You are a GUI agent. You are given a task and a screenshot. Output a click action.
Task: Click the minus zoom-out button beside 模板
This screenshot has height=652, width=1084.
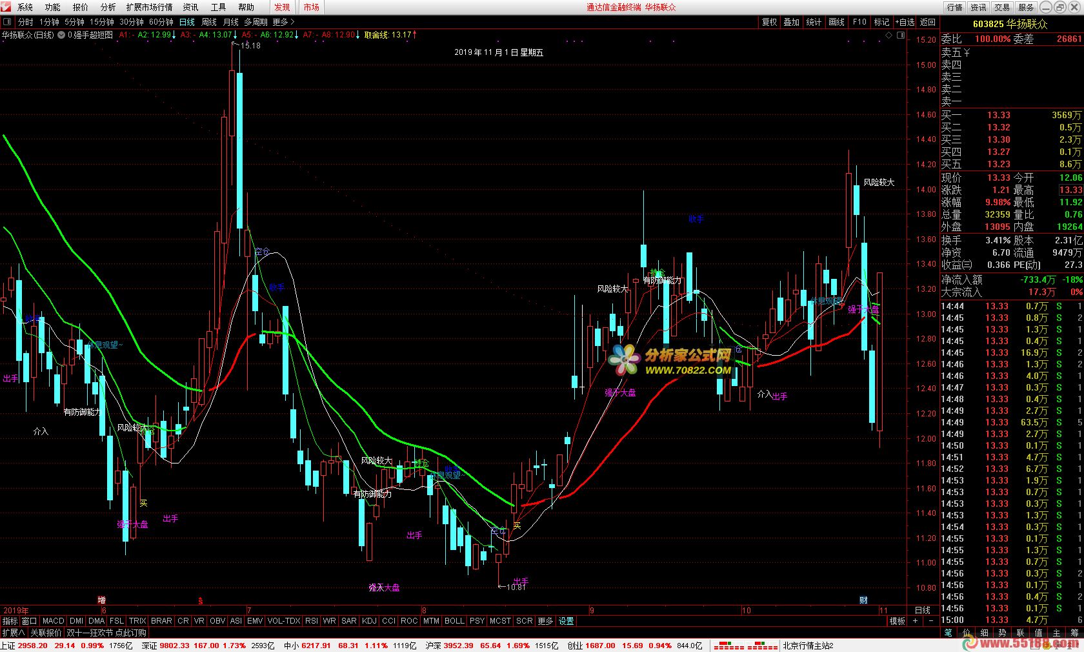click(x=930, y=621)
